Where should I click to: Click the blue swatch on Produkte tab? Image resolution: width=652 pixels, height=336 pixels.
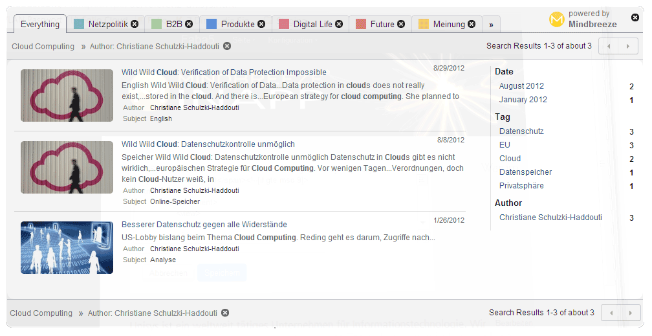coord(211,25)
